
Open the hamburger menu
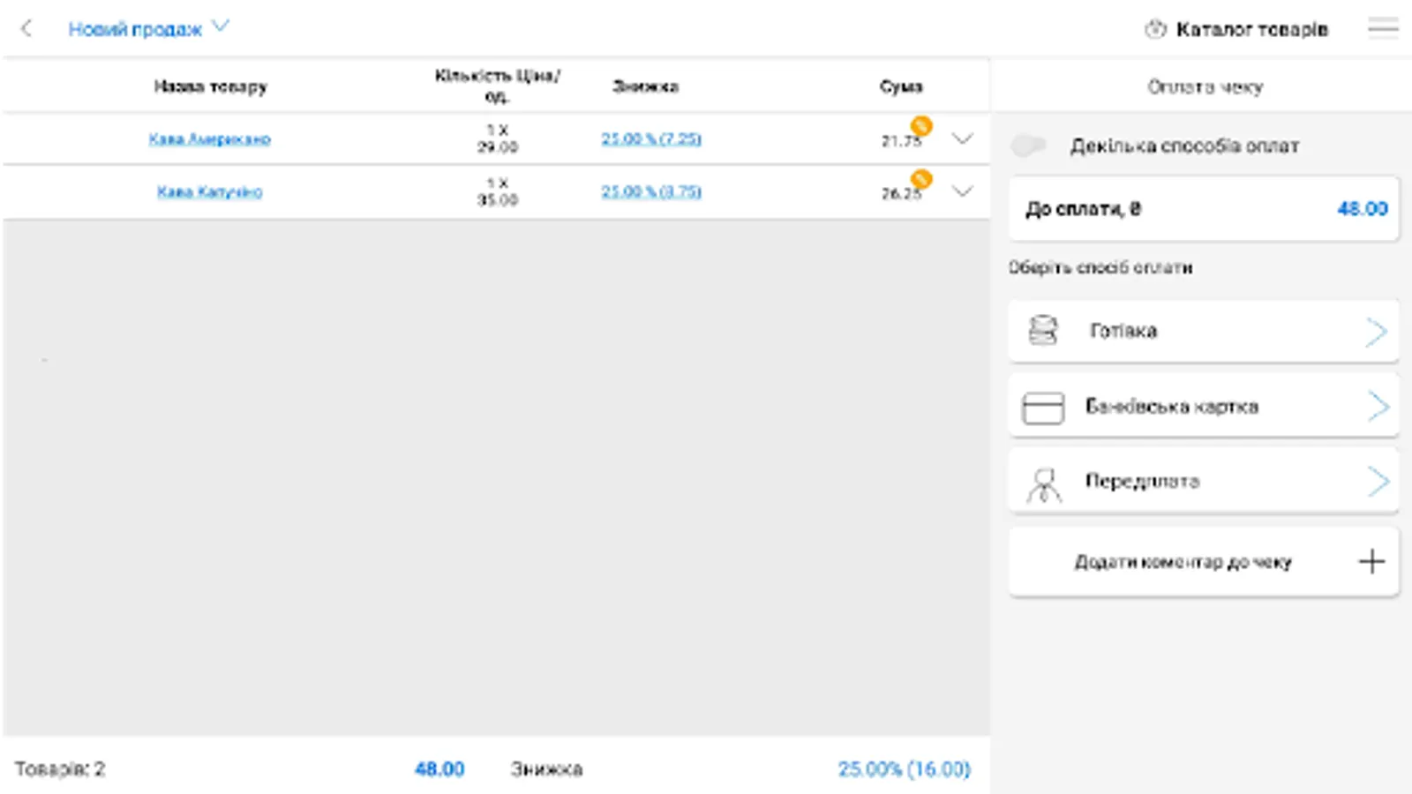pyautogui.click(x=1382, y=27)
